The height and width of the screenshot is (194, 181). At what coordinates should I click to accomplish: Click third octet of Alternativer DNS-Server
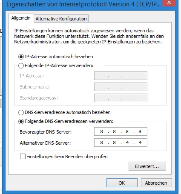127,143
